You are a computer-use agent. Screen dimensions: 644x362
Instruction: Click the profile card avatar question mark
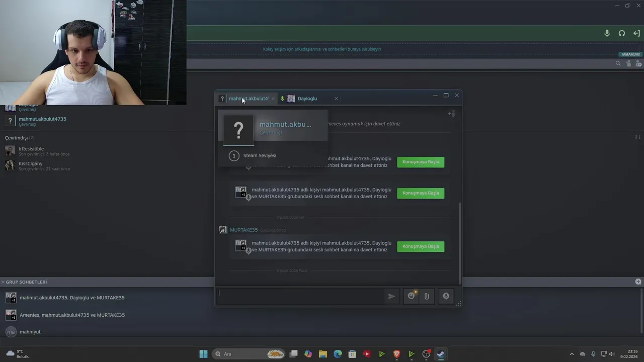(238, 130)
